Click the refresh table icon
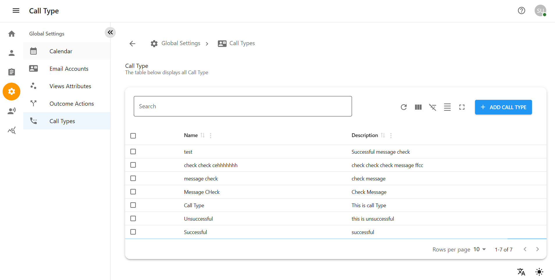Image resolution: width=555 pixels, height=280 pixels. [x=403, y=107]
